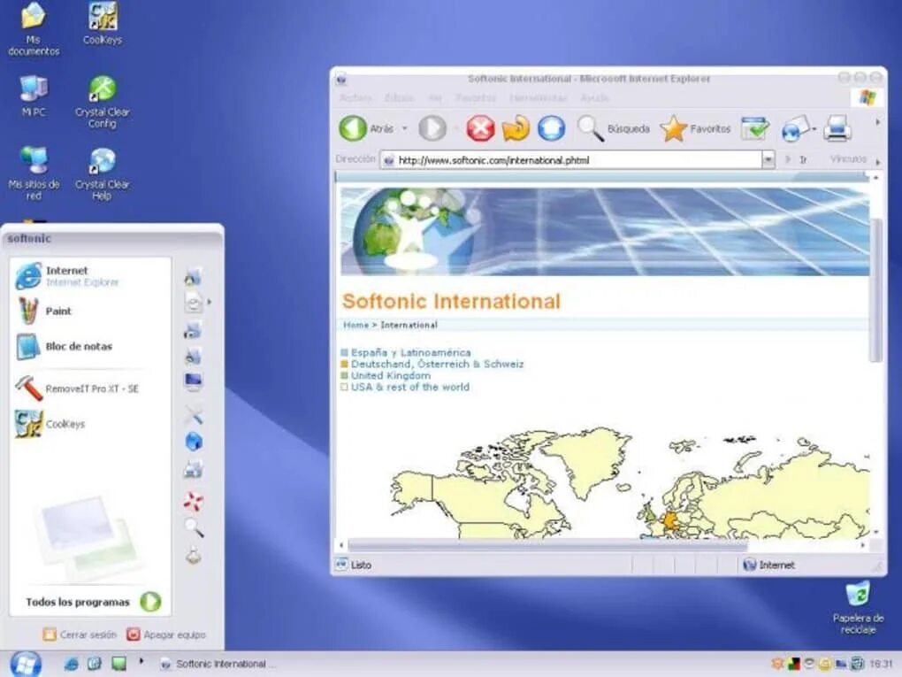The width and height of the screenshot is (902, 677).
Task: Expand the toolbar overflow chevron after printer
Action: [x=877, y=123]
